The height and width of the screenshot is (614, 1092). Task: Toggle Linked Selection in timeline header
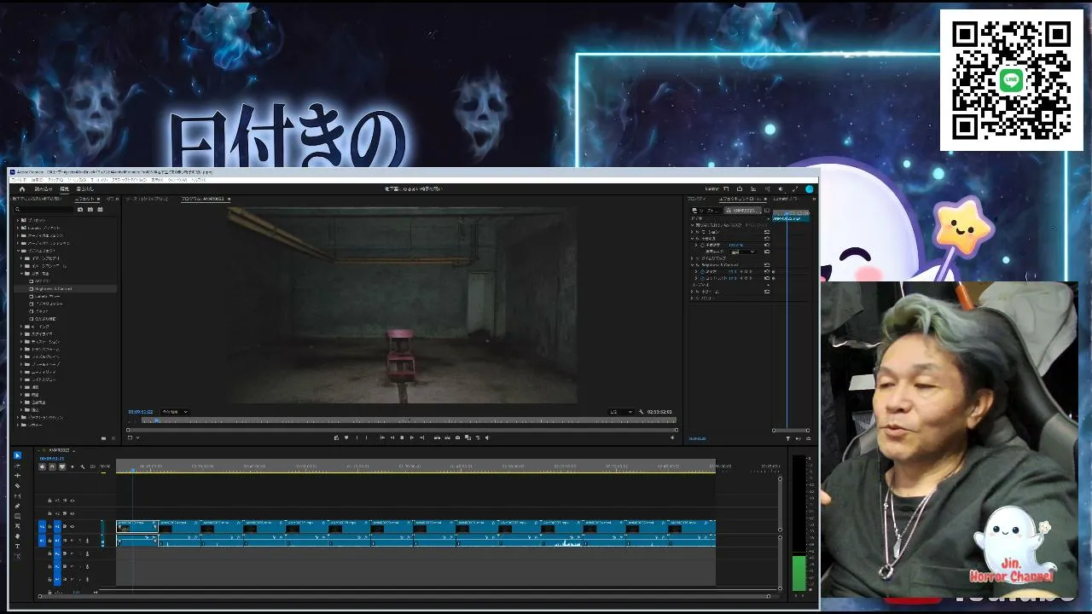click(x=62, y=466)
